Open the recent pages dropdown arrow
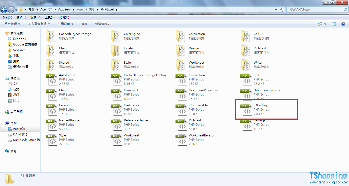The width and height of the screenshot is (349, 186). pyautogui.click(x=16, y=10)
